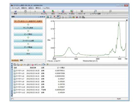Viewport: 139px width, 104px height.
Task: Click the bar-chart icon in spectrum toolbar
Action: pyautogui.click(x=83, y=17)
